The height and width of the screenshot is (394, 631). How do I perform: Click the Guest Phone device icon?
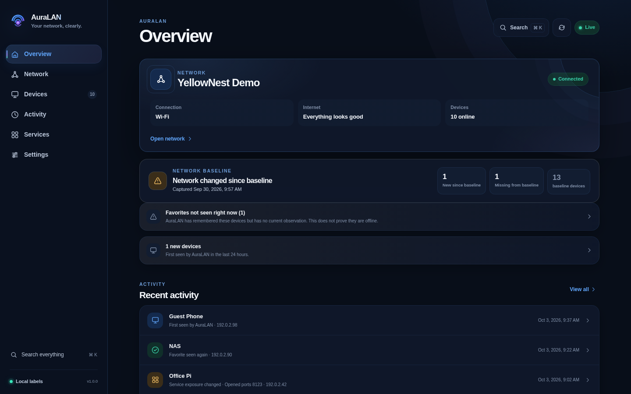click(155, 320)
